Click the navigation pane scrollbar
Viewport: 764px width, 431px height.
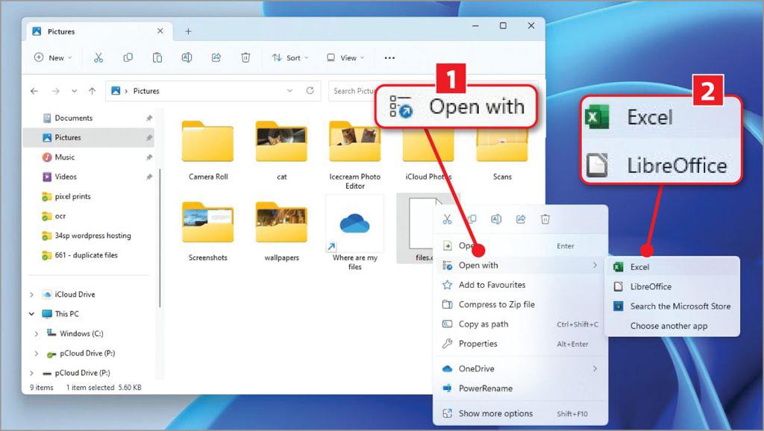pyautogui.click(x=160, y=239)
